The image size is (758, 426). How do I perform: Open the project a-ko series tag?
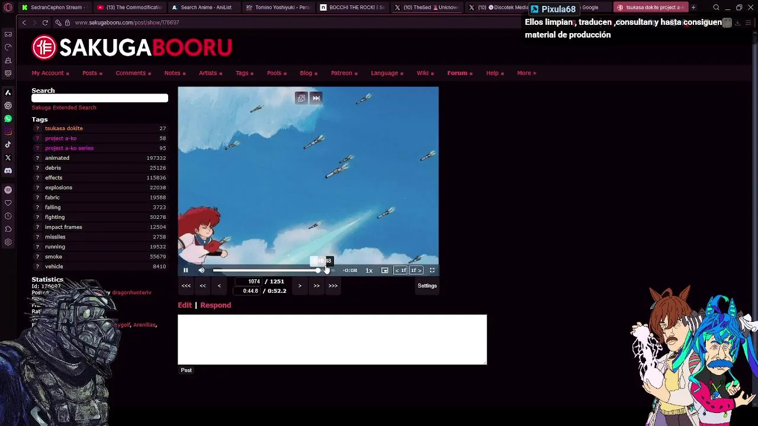click(x=69, y=149)
